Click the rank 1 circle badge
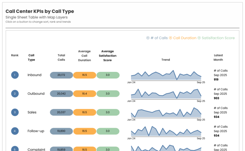Image resolution: width=245 pixels, height=151 pixels. pyautogui.click(x=15, y=75)
